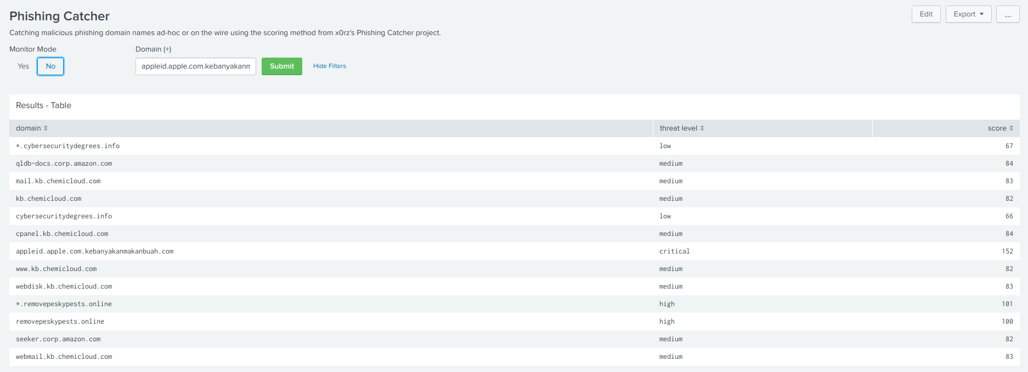The image size is (1028, 372).
Task: Click low threat level for *.cybersecuritydegrees.info
Action: point(665,146)
